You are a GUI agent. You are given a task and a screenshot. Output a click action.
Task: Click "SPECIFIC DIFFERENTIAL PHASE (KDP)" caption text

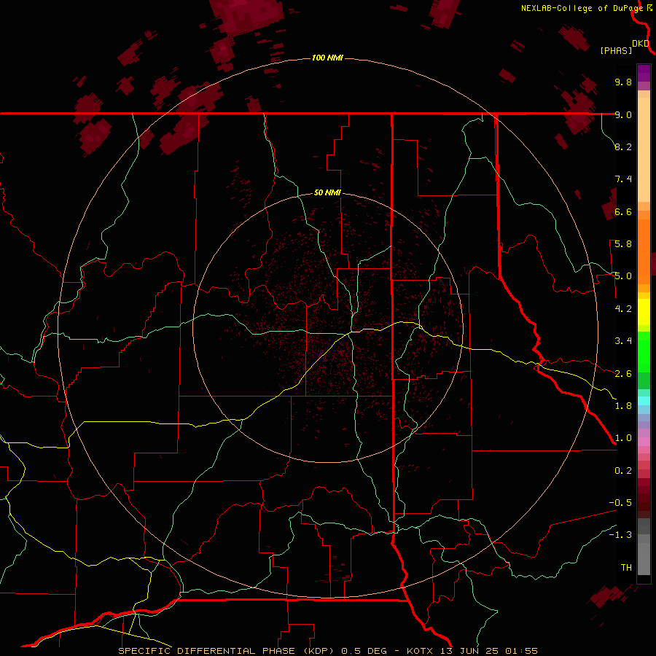226,651
